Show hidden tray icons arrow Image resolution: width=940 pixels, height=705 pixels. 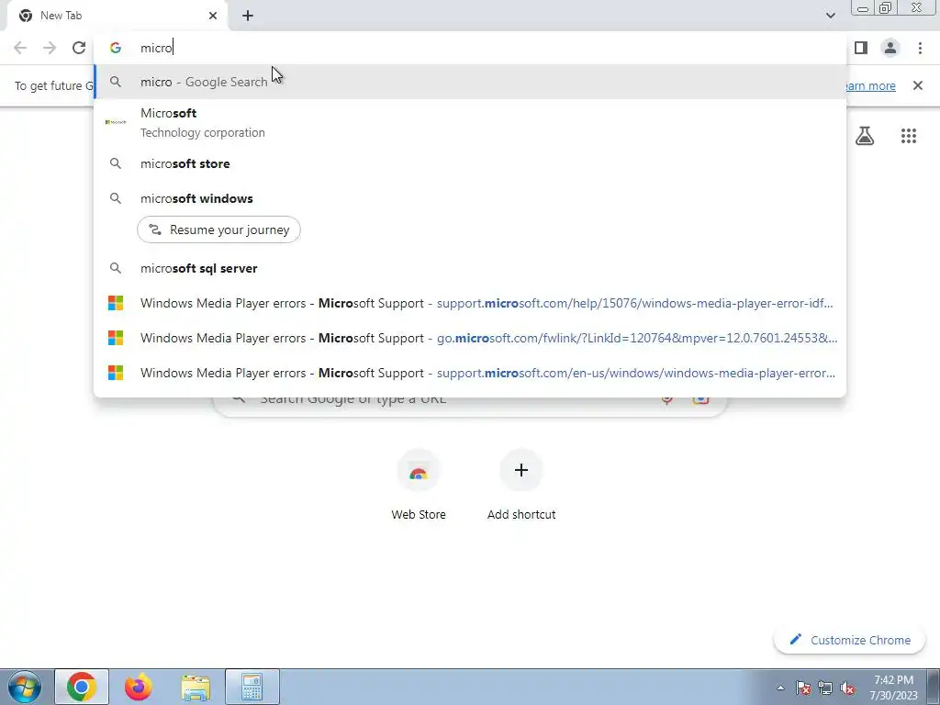(780, 688)
